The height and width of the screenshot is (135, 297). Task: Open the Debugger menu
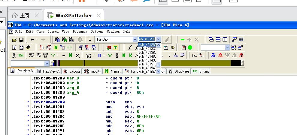(x=80, y=31)
